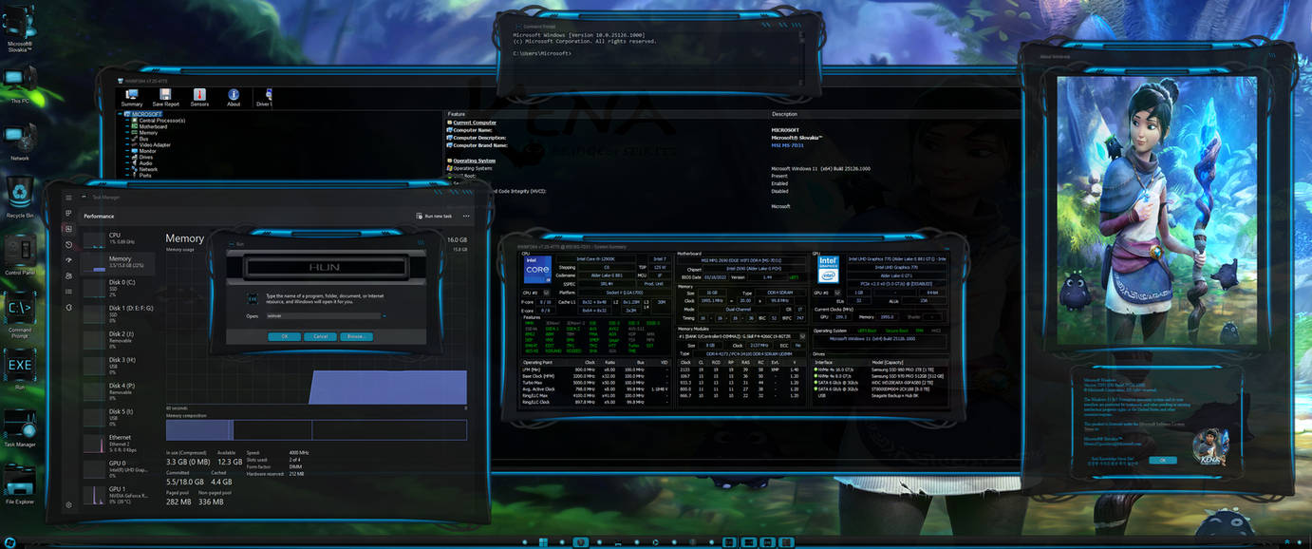Click the Intel Core logo in System Summary
Viewport: 1312px width, 549px height.
pos(537,269)
